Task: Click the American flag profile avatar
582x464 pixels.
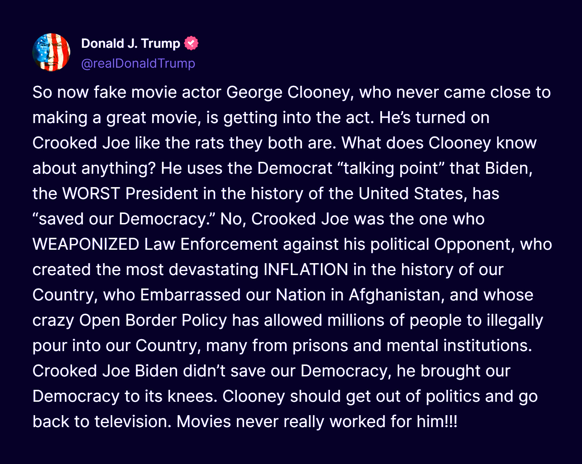Action: pyautogui.click(x=51, y=52)
